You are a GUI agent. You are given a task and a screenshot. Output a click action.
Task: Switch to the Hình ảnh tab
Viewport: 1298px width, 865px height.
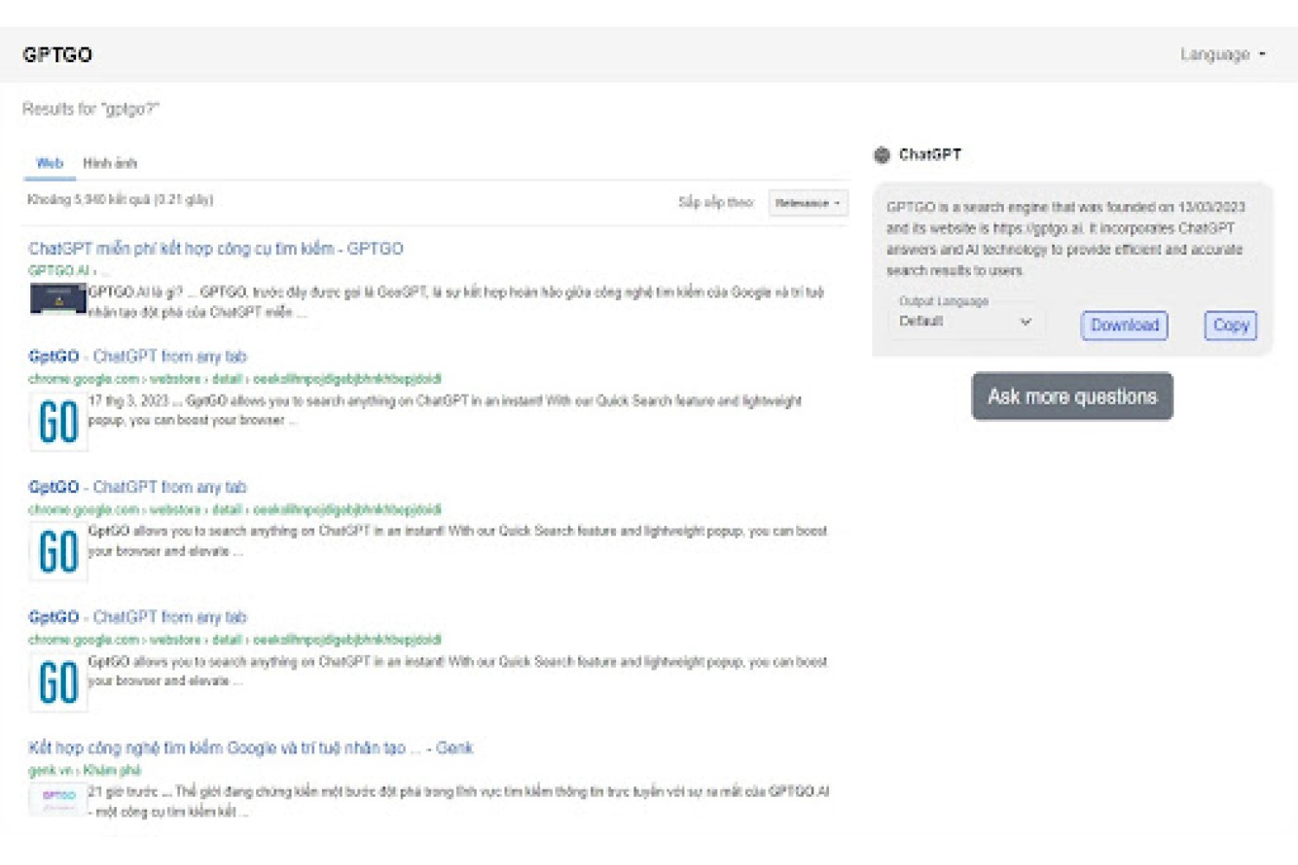[x=110, y=163]
